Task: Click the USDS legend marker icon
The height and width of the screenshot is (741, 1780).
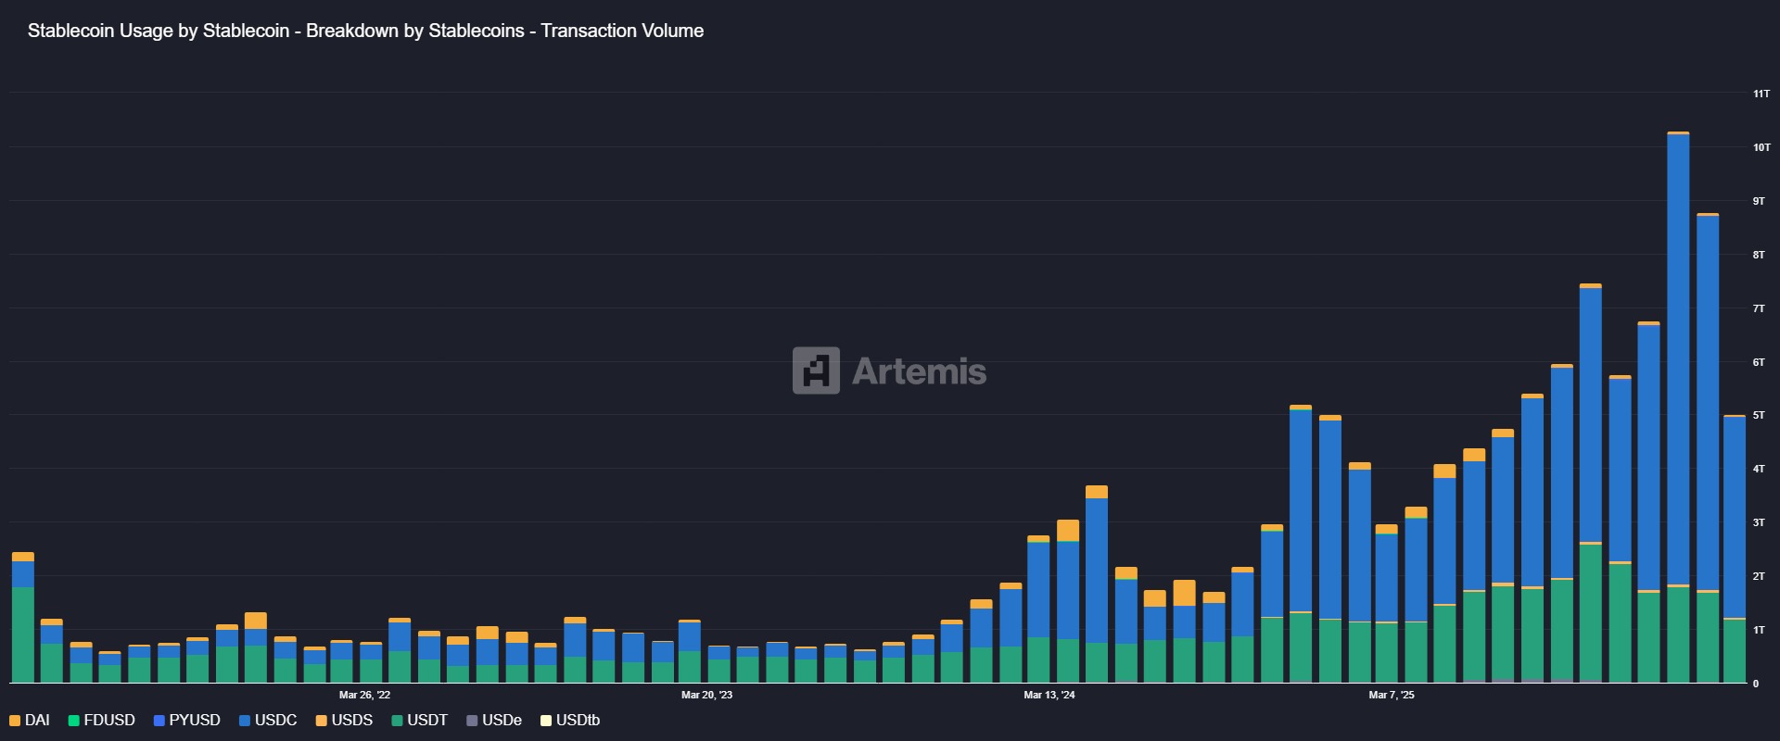Action: click(x=322, y=721)
